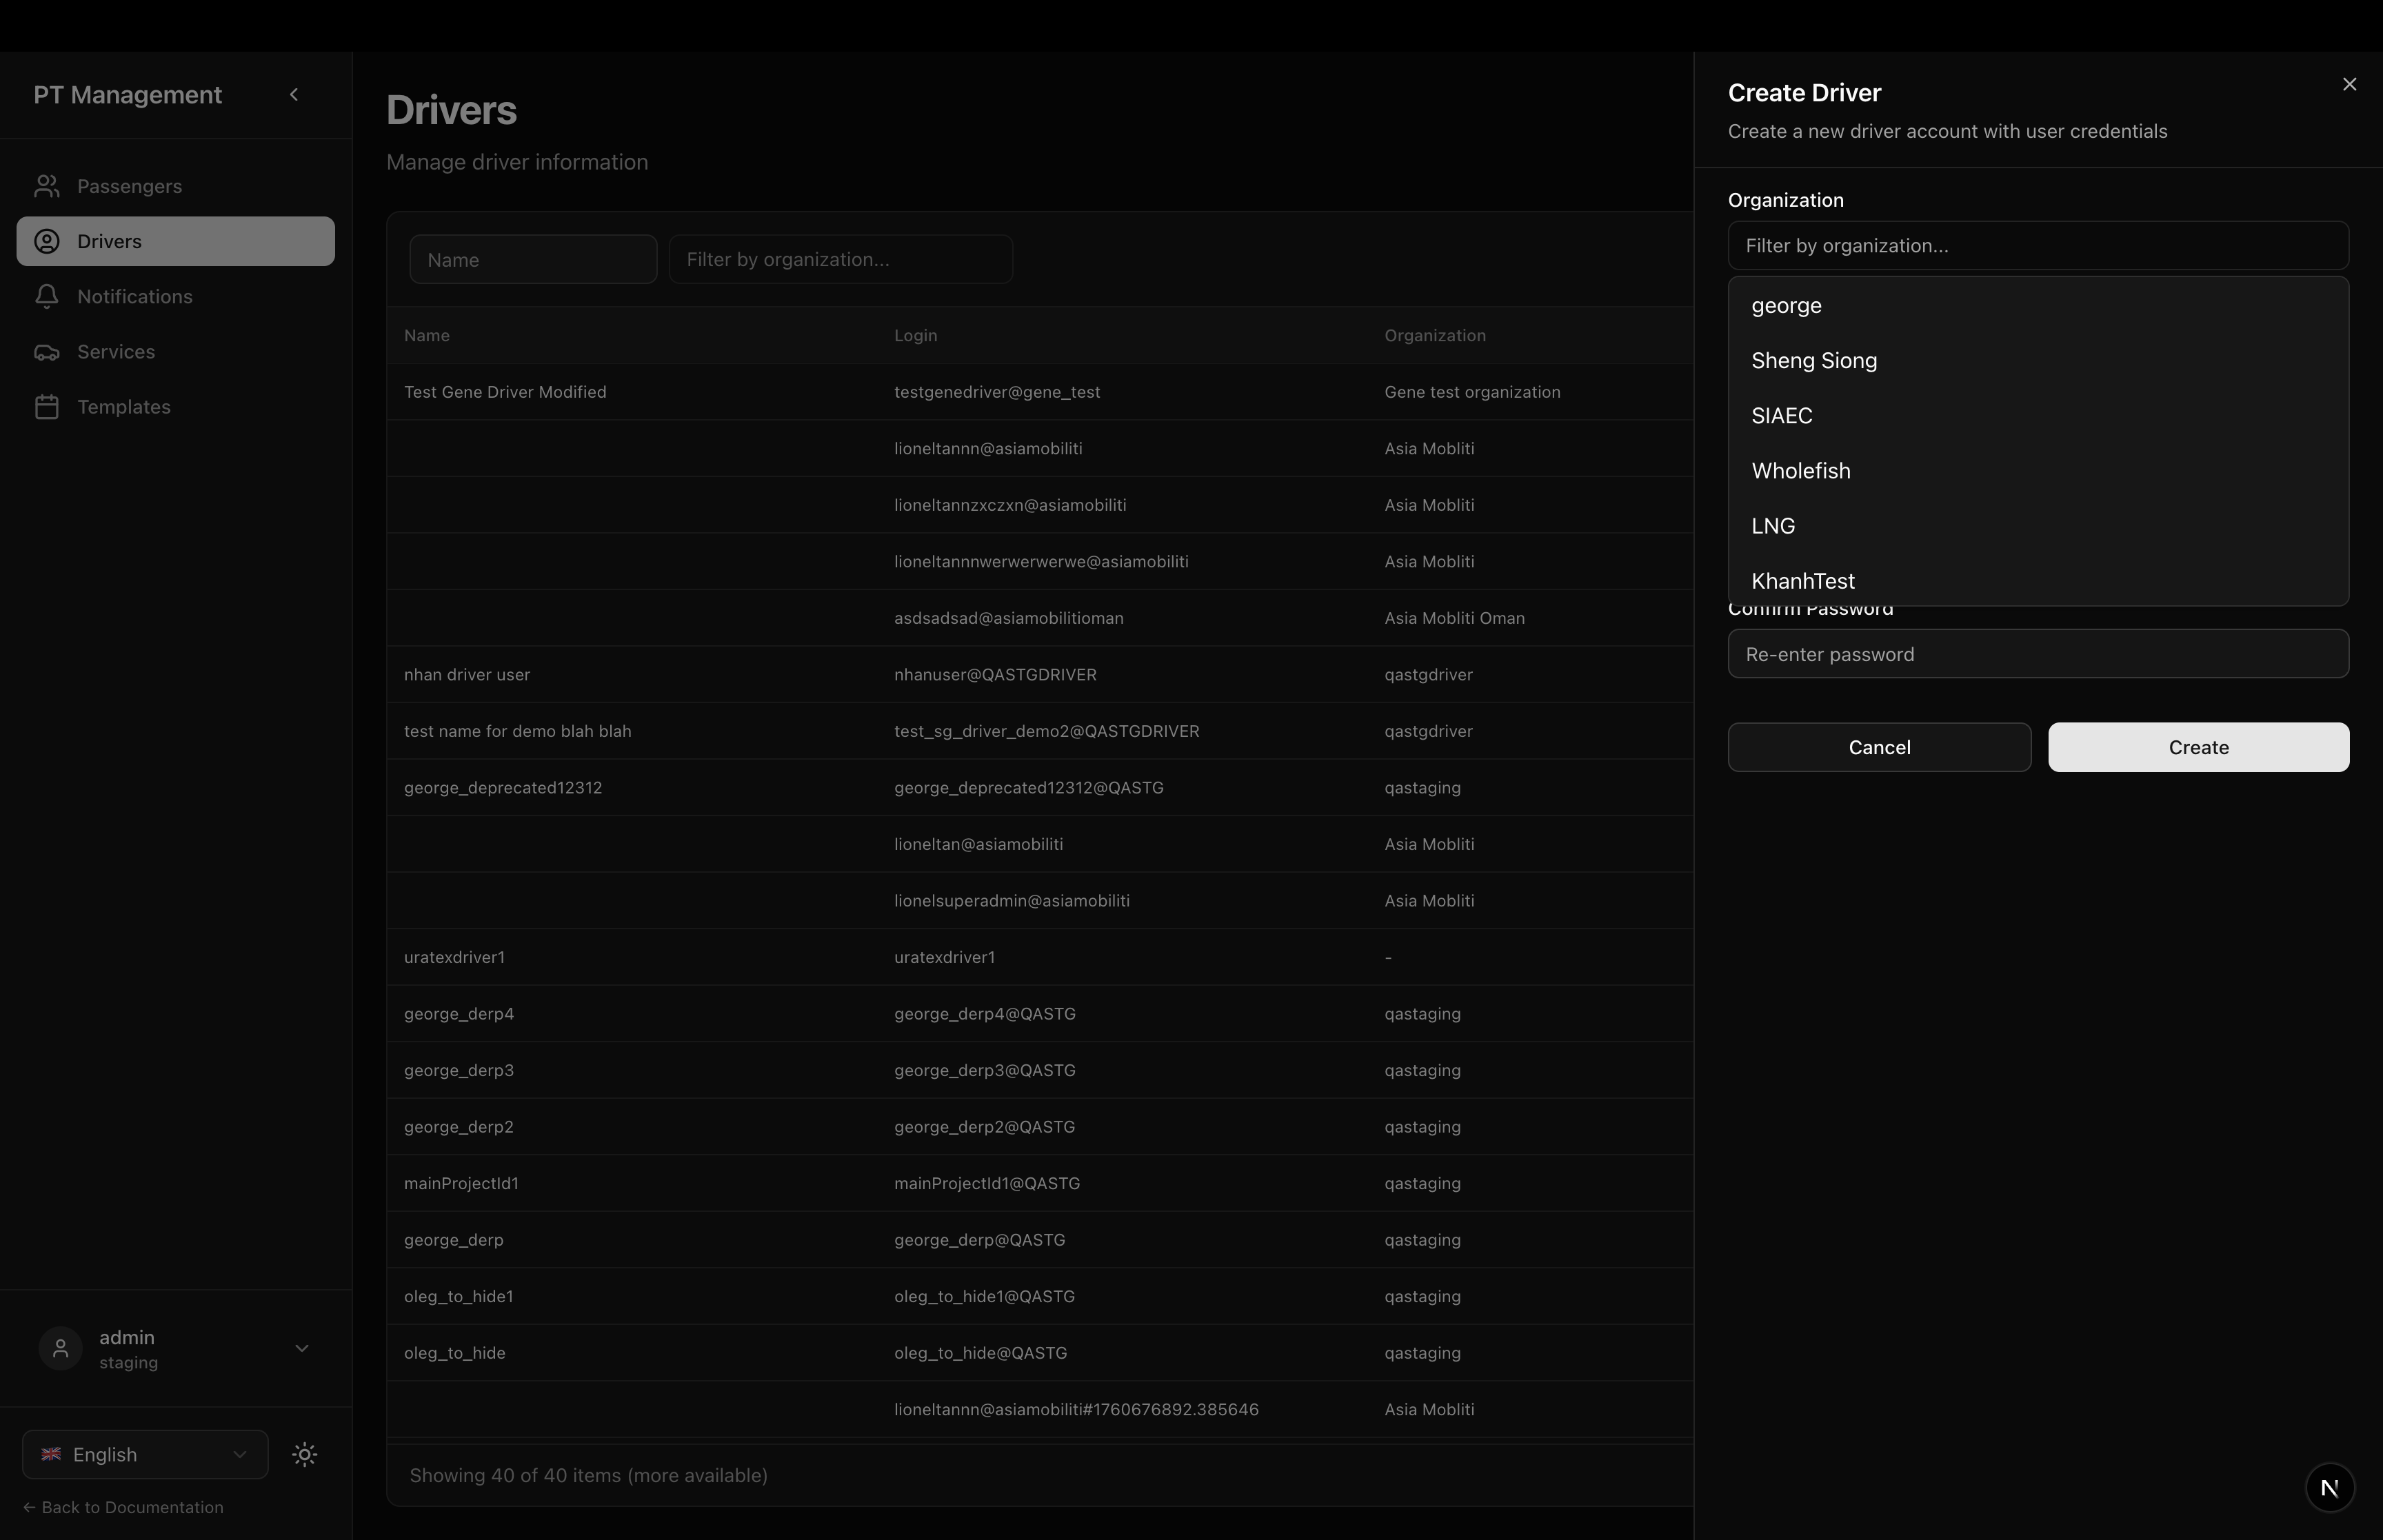The height and width of the screenshot is (1540, 2383).
Task: Choose Wholefish organization option
Action: (x=1801, y=471)
